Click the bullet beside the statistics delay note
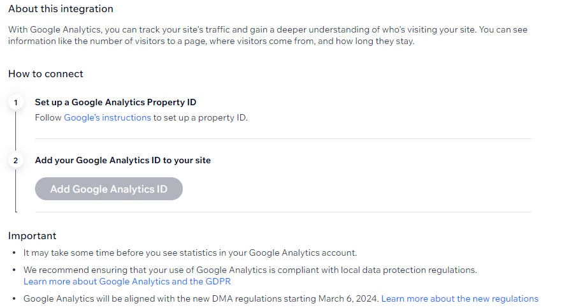The image size is (562, 308). [x=14, y=253]
